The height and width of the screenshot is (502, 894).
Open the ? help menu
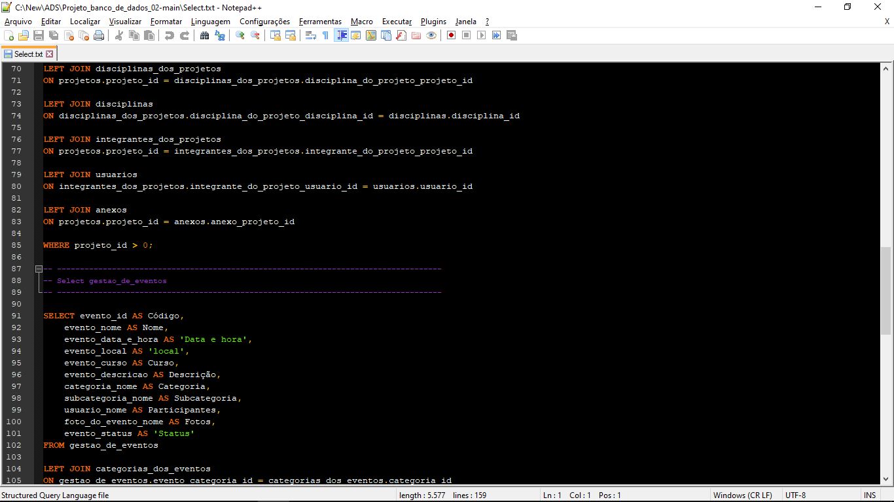tap(487, 22)
